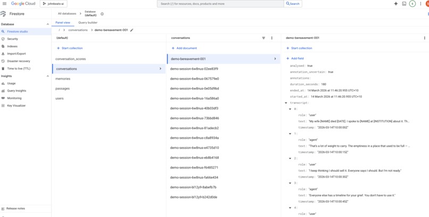Collapse transcript entry 3
The width and height of the screenshot is (429, 217).
click(290, 183)
